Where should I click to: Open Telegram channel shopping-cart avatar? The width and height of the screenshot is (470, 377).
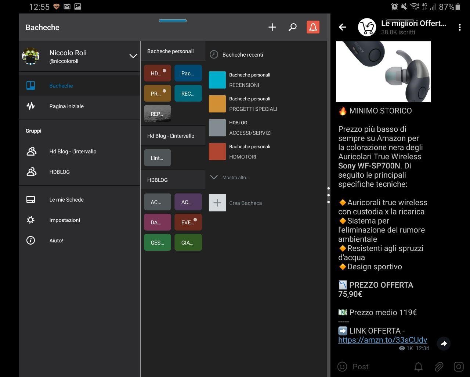tap(367, 27)
